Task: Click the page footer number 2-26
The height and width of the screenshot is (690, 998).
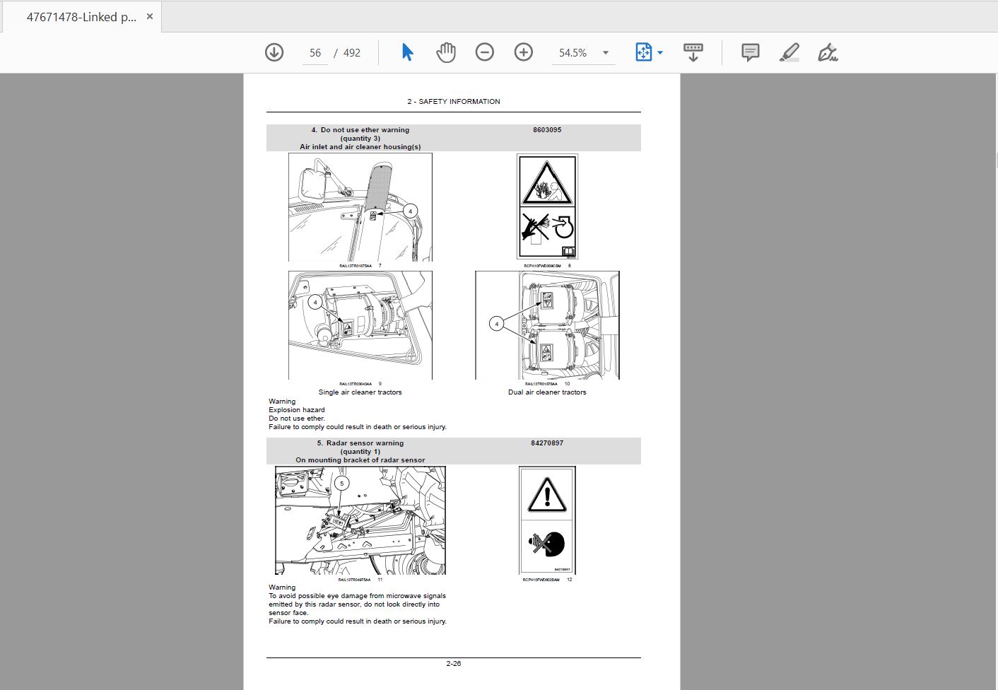Action: 454,664
